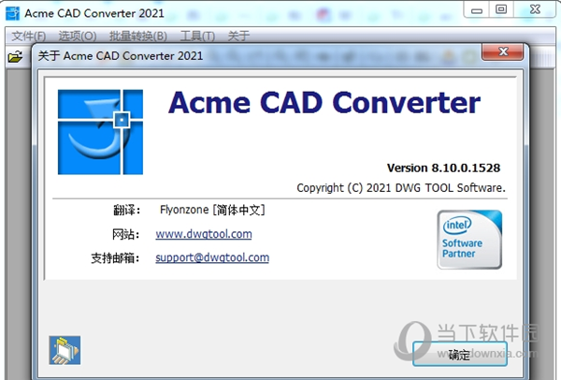Click the Version 8.10.0.1528 text
Screen dimensions: 561x380
(443, 168)
